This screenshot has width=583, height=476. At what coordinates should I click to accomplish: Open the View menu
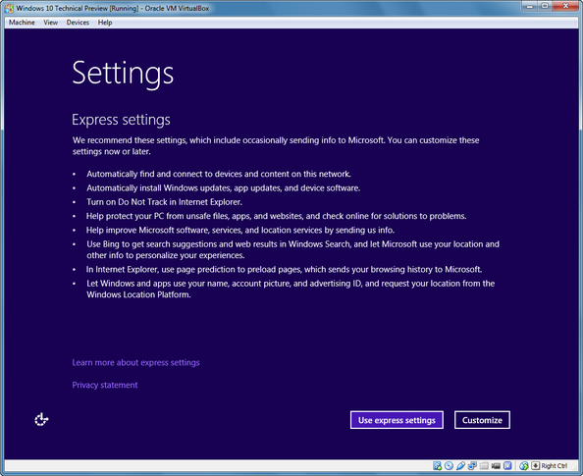[51, 23]
